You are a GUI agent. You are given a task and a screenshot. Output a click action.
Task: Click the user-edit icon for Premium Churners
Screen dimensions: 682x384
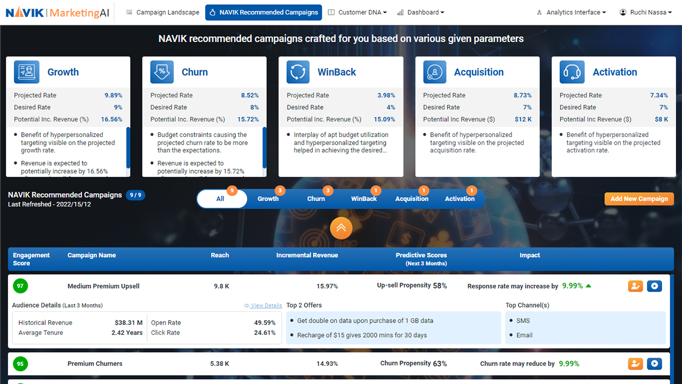click(635, 364)
